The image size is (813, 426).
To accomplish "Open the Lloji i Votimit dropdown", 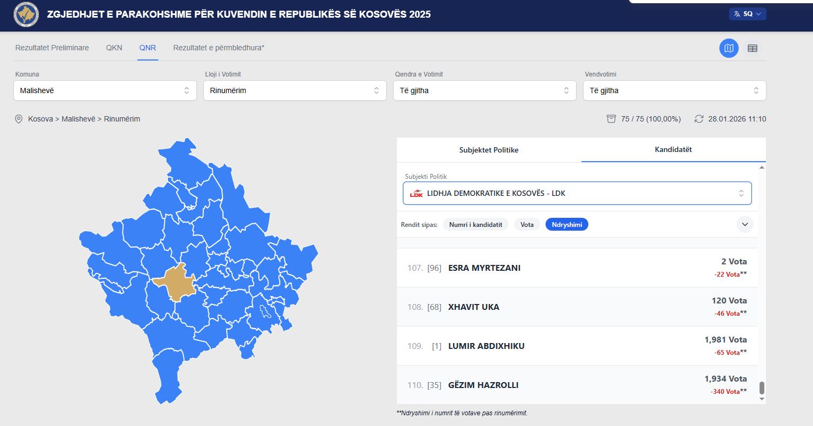I will tap(295, 90).
